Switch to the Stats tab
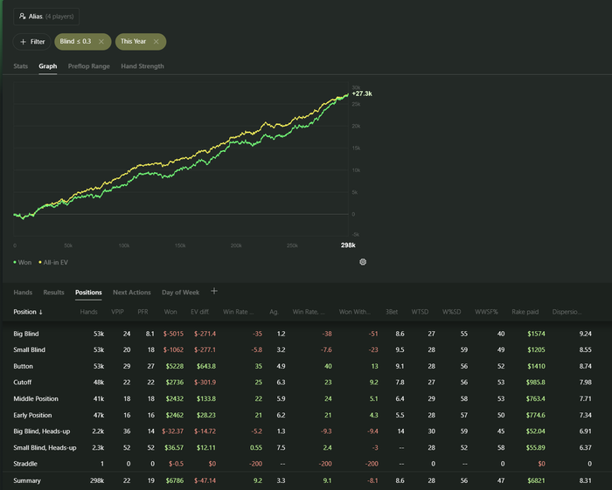This screenshot has width=612, height=490. (20, 66)
